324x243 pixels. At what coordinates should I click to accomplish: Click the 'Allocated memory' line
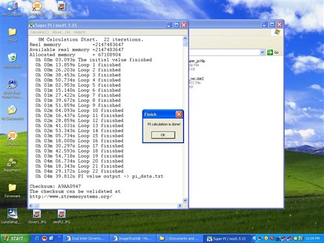[x=75, y=54]
